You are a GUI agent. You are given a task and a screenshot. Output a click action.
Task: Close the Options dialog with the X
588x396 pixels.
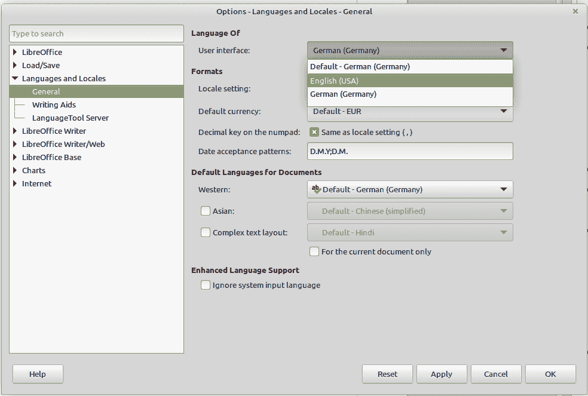pos(575,11)
